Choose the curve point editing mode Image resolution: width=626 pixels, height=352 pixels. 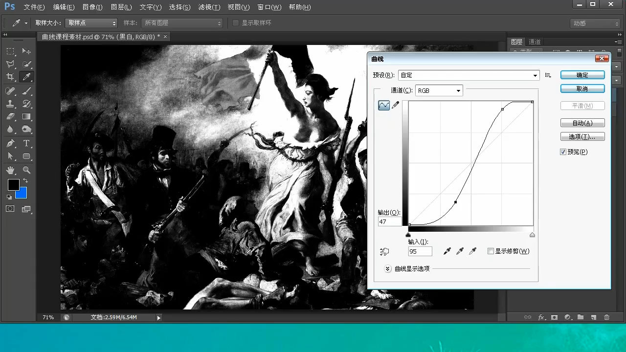384,105
